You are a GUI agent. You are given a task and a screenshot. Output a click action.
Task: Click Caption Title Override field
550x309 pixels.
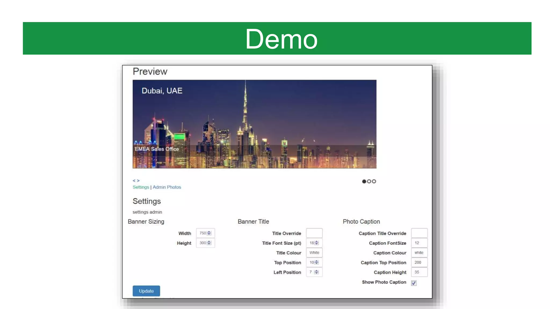419,233
